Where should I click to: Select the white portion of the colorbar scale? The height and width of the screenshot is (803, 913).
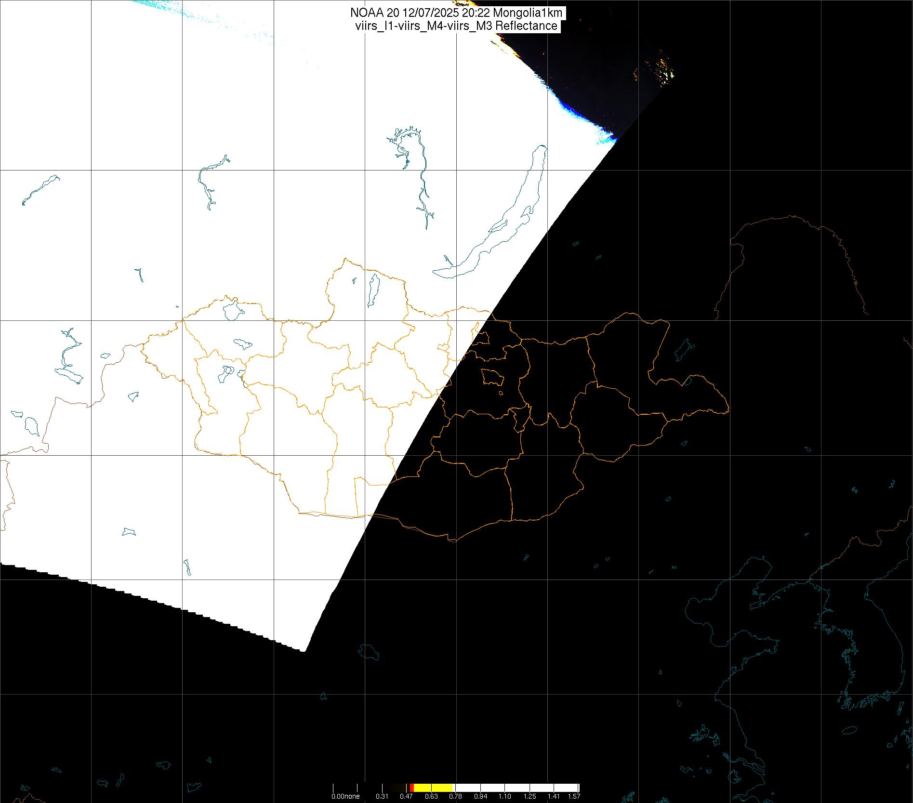516,788
